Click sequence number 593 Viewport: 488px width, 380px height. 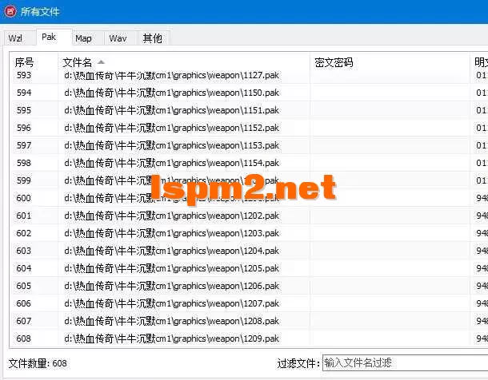pos(24,75)
